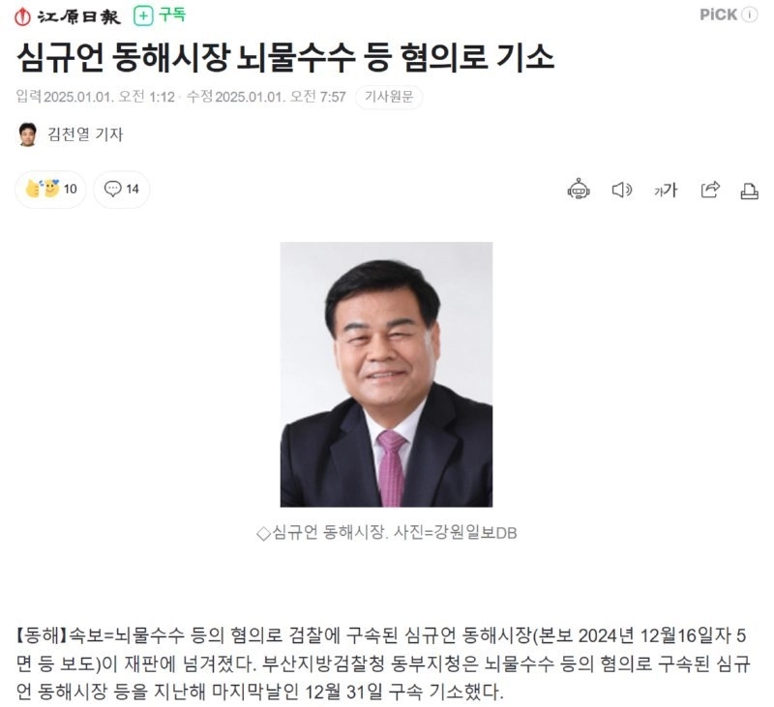Click the share arrow icon
Viewport: 774px width, 707px height.
(x=710, y=190)
